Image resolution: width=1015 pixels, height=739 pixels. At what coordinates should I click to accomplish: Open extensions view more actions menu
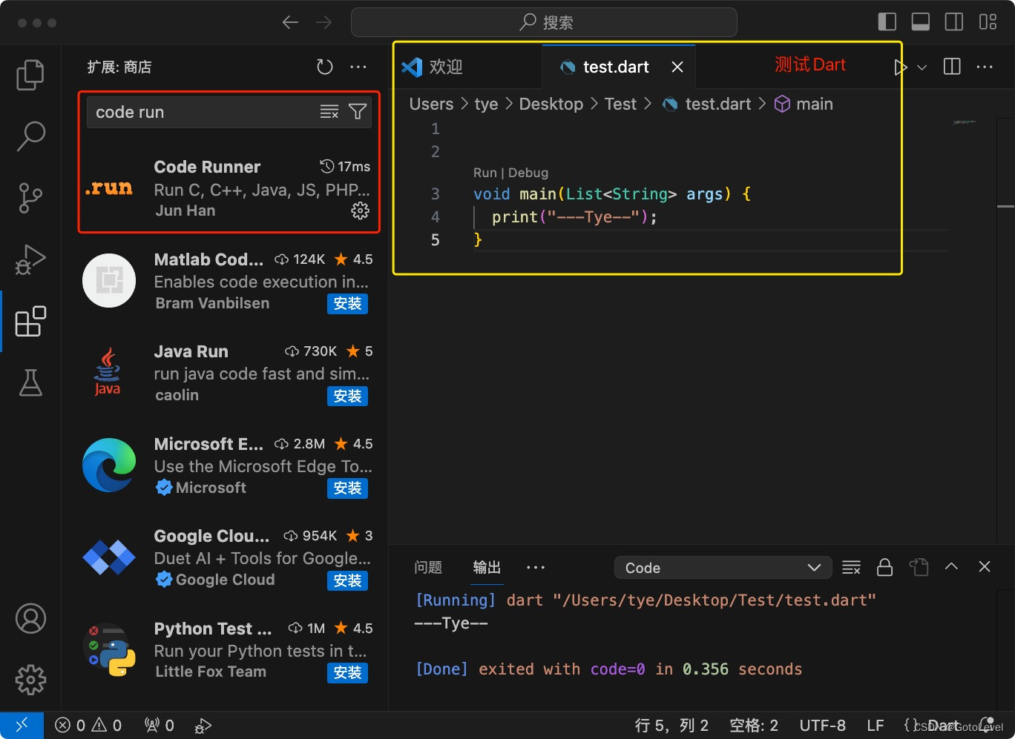[x=358, y=67]
